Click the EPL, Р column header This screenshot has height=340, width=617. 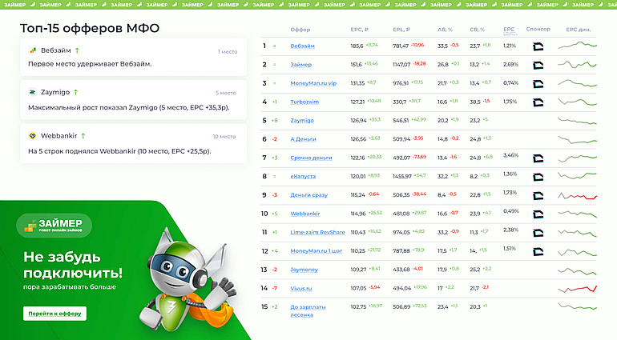(x=401, y=30)
